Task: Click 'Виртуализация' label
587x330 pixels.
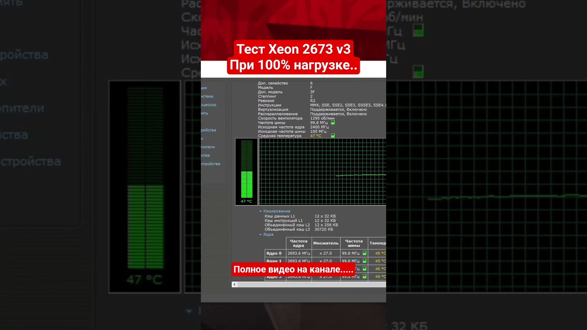Action: 273,110
